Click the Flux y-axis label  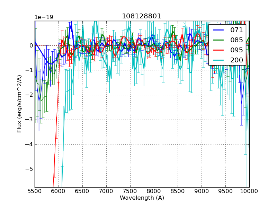click(20, 104)
